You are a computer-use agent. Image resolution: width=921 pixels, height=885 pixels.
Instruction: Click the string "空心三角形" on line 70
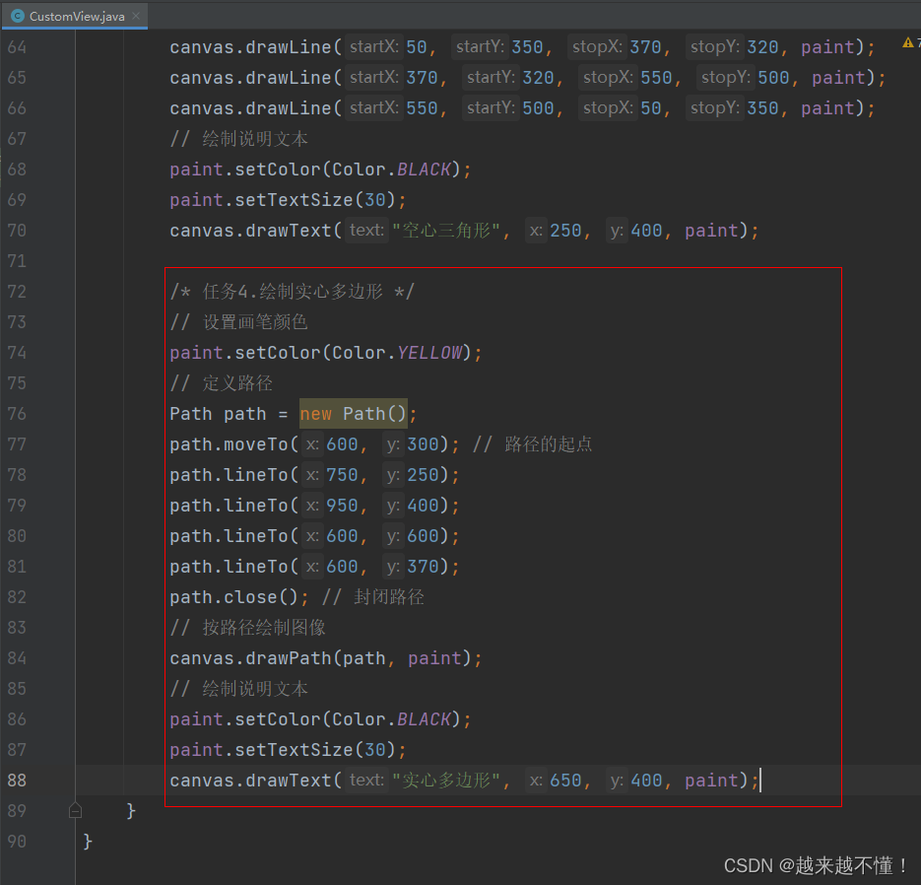pyautogui.click(x=446, y=231)
